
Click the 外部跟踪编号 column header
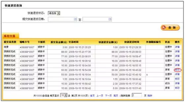pos(153,42)
